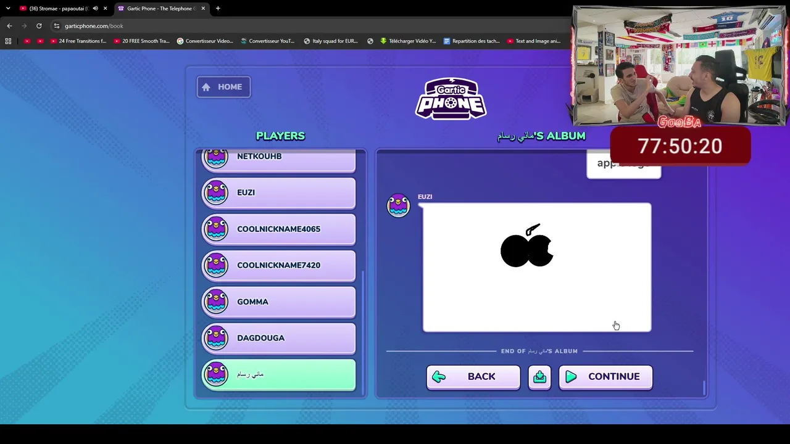
Task: Click the browser back arrow
Action: (x=9, y=26)
